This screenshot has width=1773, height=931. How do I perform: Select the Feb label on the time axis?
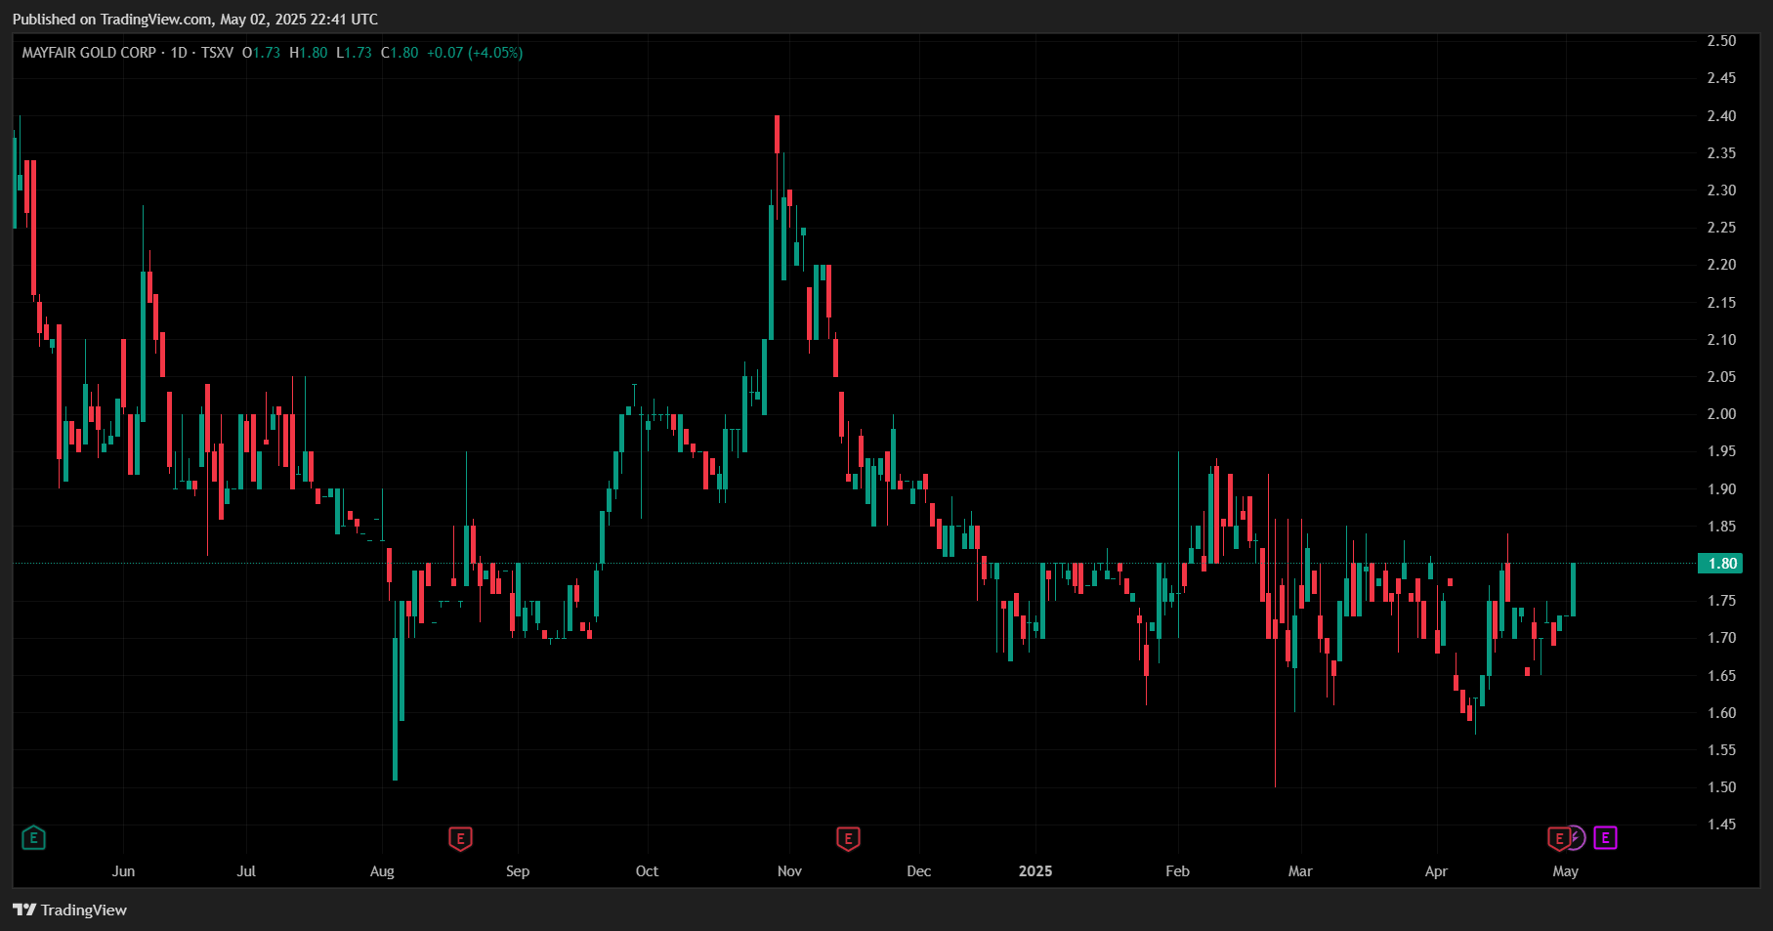1178,871
